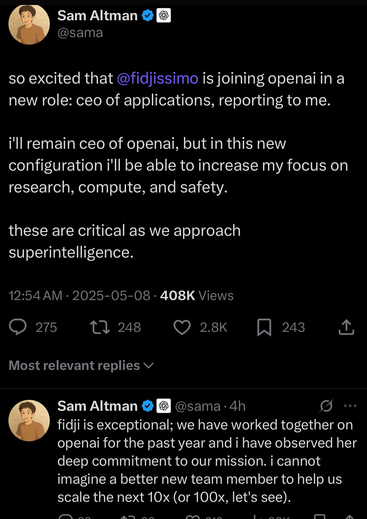Retweet the post using the repost icon
This screenshot has width=367, height=519.
[100, 327]
